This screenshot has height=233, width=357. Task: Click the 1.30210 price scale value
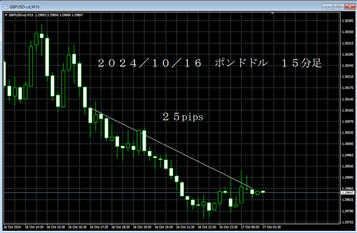tap(348, 77)
